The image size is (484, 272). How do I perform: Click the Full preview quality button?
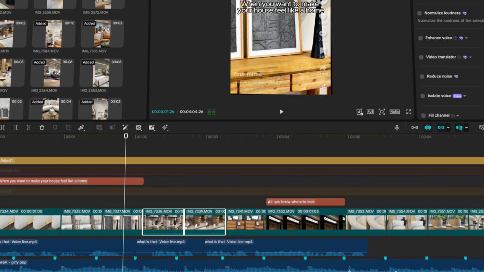point(371,111)
